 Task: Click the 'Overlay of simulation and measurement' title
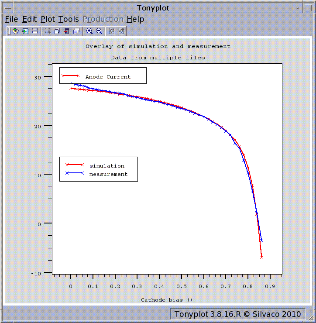point(158,46)
